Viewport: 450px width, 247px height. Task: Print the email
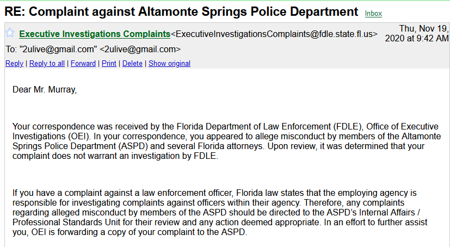109,64
